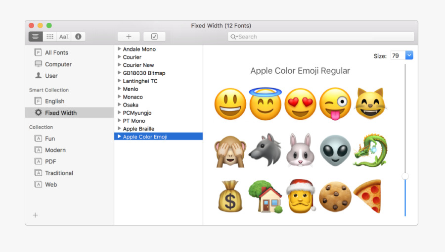This screenshot has width=445, height=252.
Task: Switch to Sample preview view button
Action: [36, 37]
